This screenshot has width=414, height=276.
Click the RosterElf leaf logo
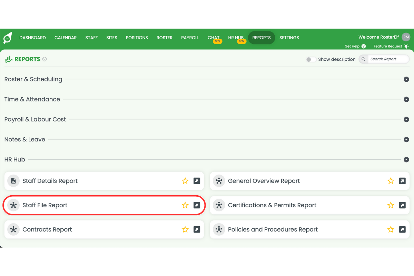7,38
